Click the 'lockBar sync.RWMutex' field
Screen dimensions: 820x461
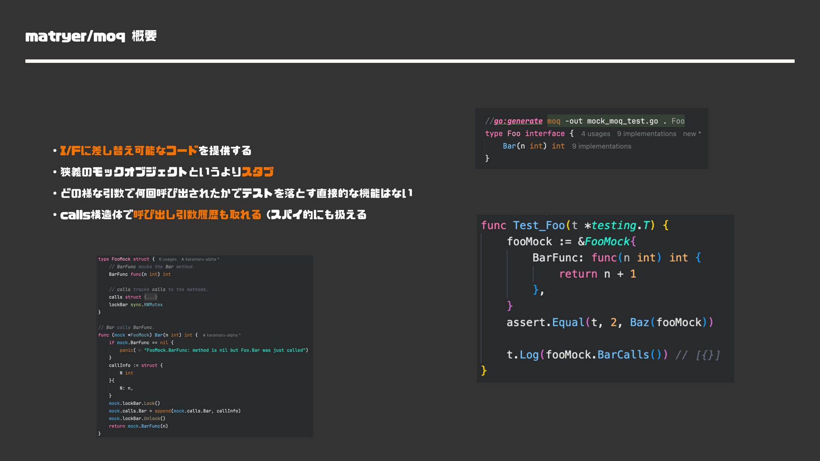[136, 305]
